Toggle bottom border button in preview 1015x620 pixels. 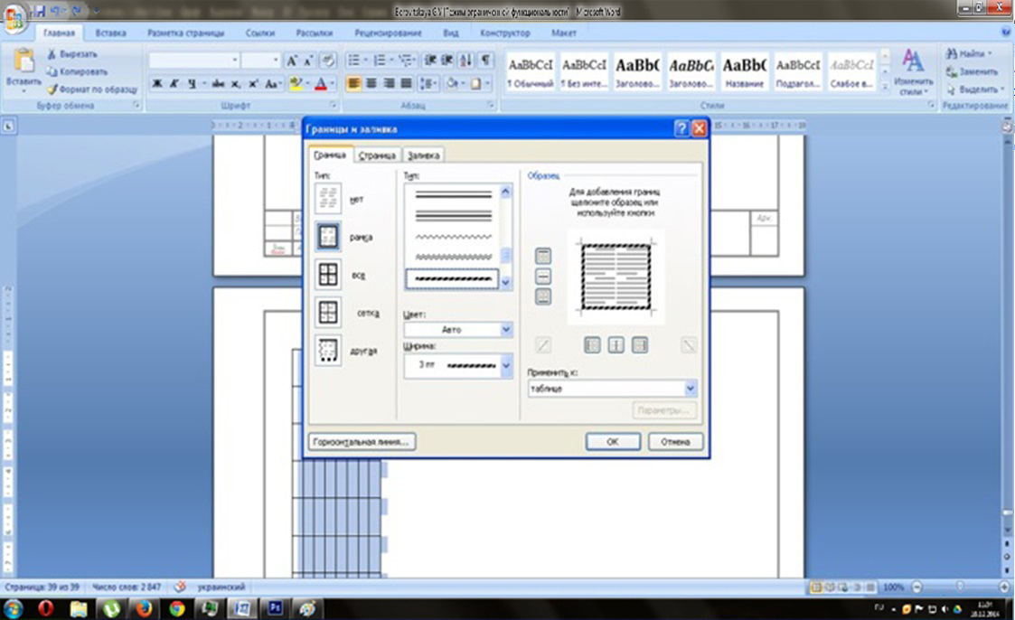tap(543, 297)
